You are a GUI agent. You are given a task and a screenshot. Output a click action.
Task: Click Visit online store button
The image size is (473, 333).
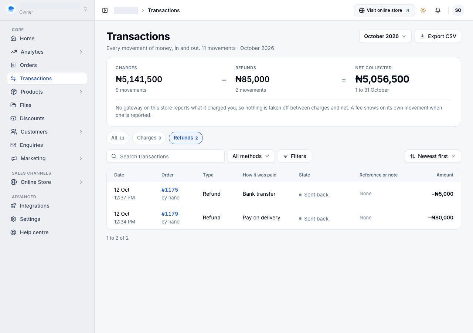[384, 10]
